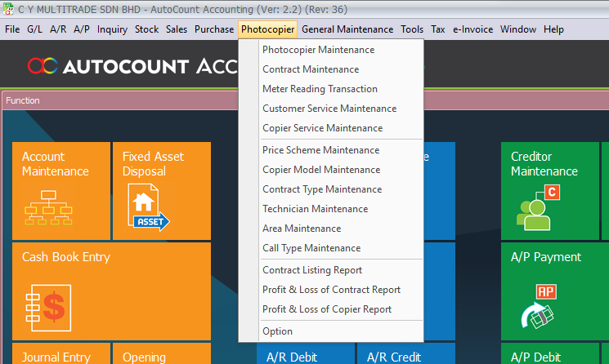Open the Inquiry menu
Viewport: 609px width, 364px height.
tap(112, 29)
